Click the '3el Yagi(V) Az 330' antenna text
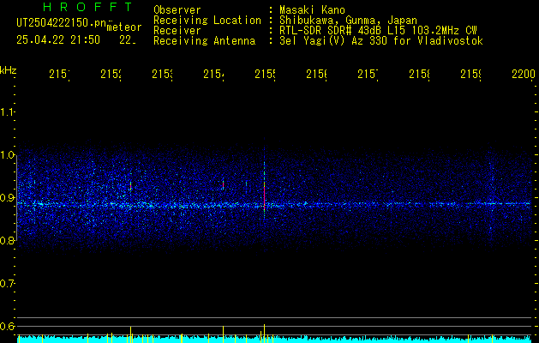Viewport: 539px width, 343px height. click(335, 41)
